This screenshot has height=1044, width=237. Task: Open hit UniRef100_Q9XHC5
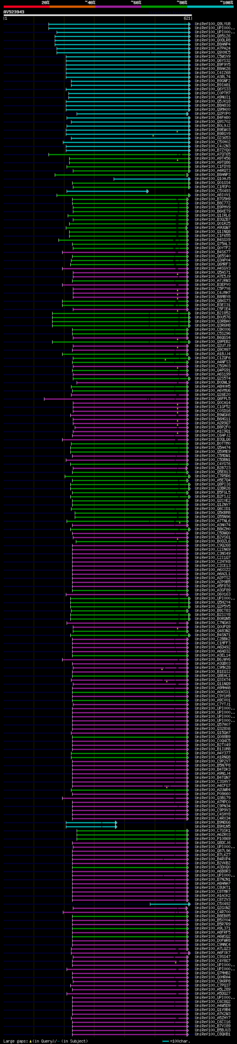(212, 52)
